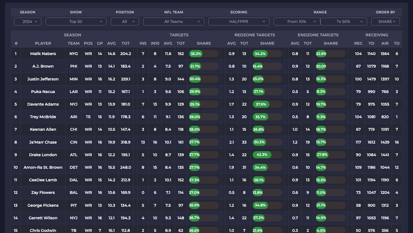This screenshot has height=233, width=413.
Task: Click Ja'Marr Chase's total 318.9 value
Action: pos(126,142)
